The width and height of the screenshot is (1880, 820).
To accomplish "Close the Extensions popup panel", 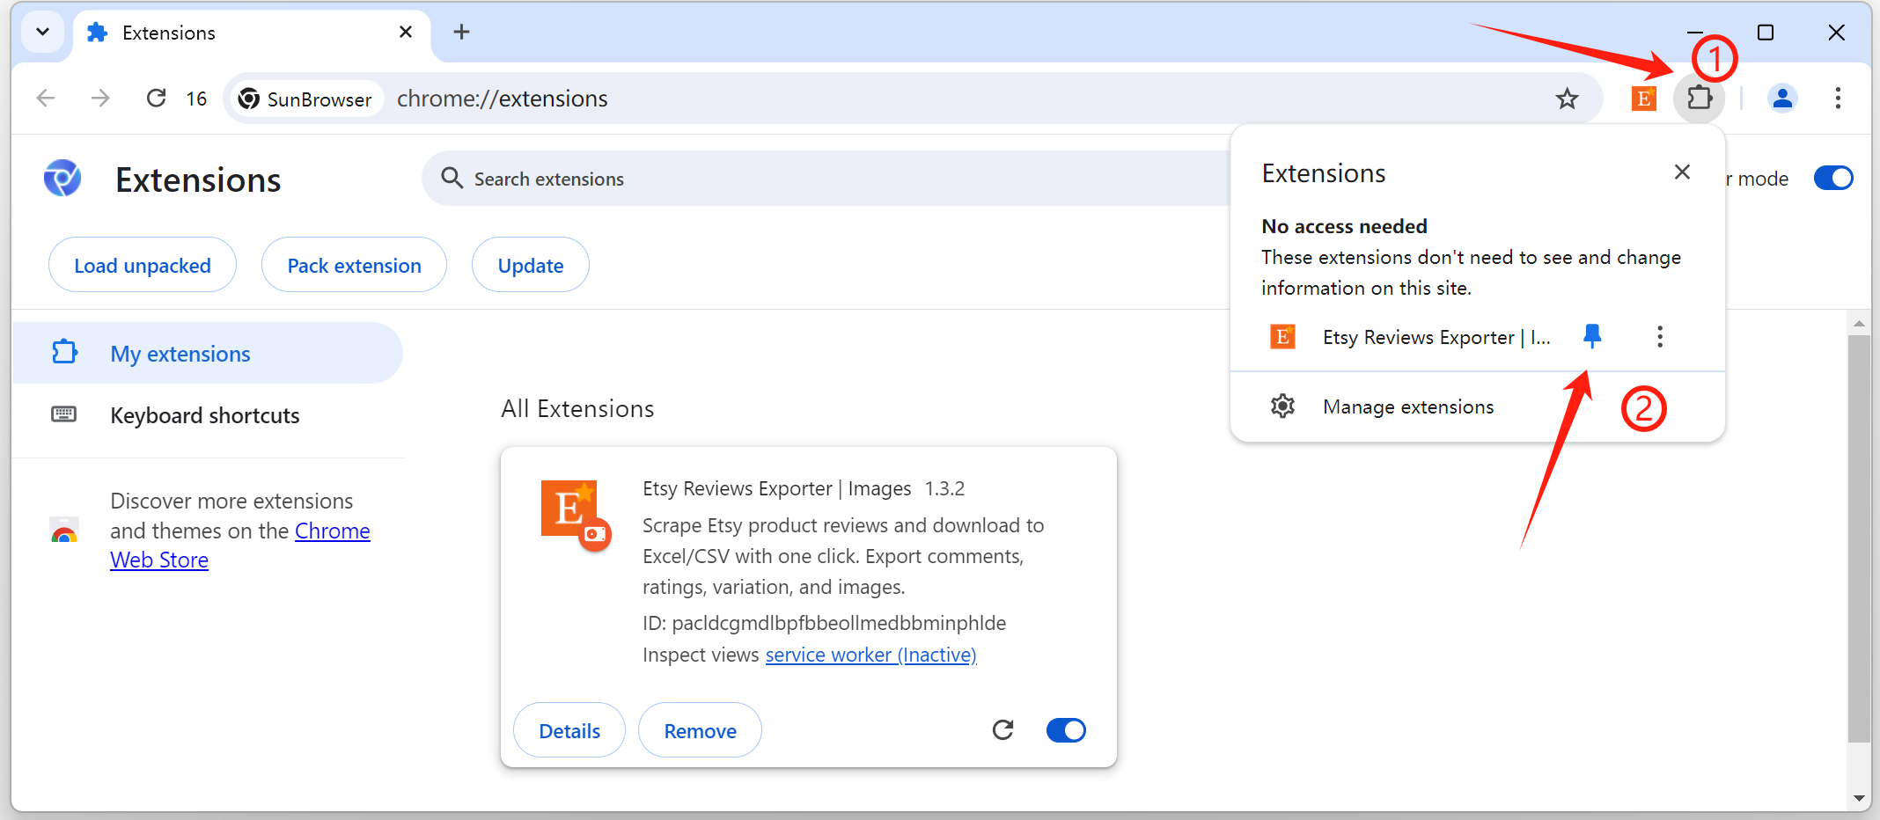I will [1682, 172].
